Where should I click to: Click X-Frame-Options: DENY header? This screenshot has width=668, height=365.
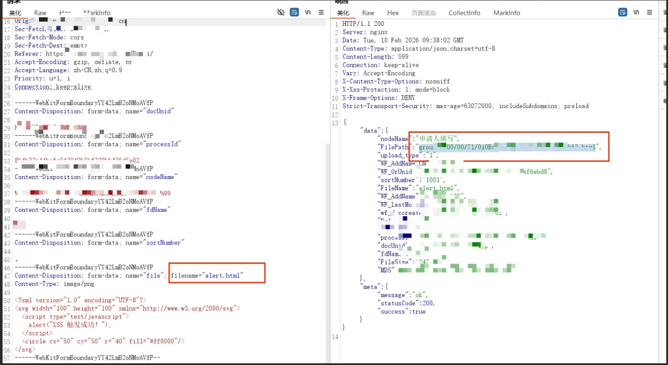pos(379,98)
